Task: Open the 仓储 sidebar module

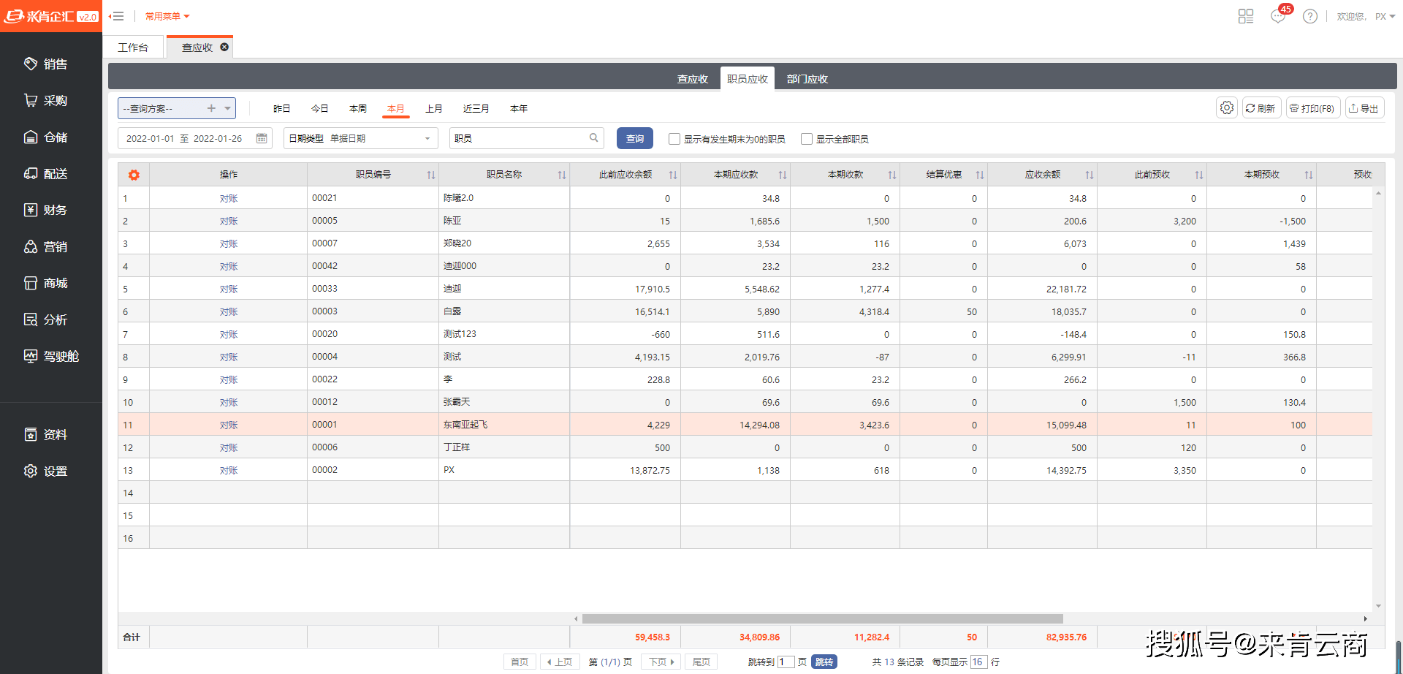Action: (x=45, y=137)
